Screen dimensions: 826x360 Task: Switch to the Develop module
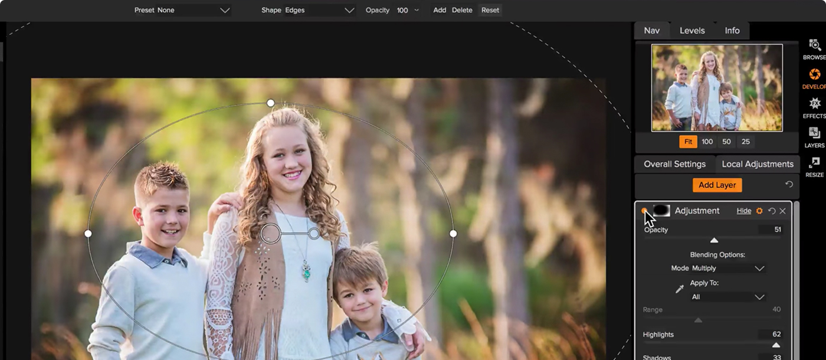pos(814,76)
